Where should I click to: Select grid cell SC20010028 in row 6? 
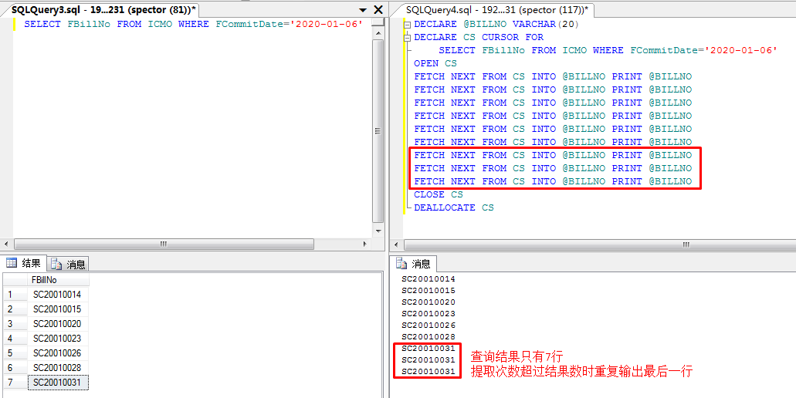click(59, 368)
